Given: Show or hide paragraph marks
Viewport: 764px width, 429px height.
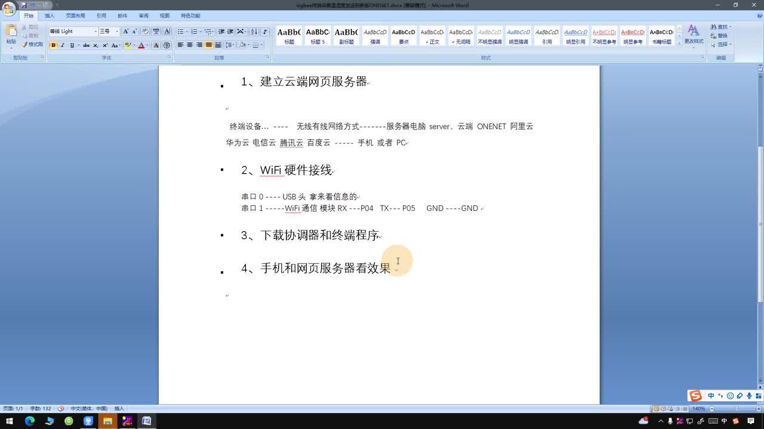Looking at the screenshot, I should [265, 31].
